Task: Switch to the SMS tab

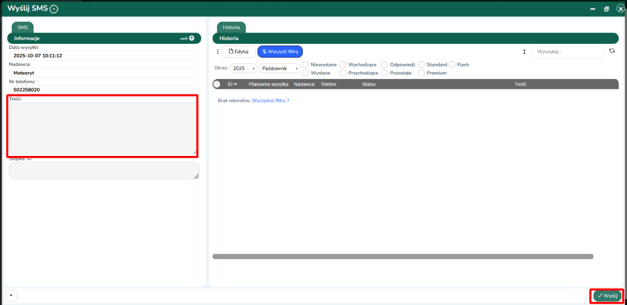Action: [x=24, y=28]
